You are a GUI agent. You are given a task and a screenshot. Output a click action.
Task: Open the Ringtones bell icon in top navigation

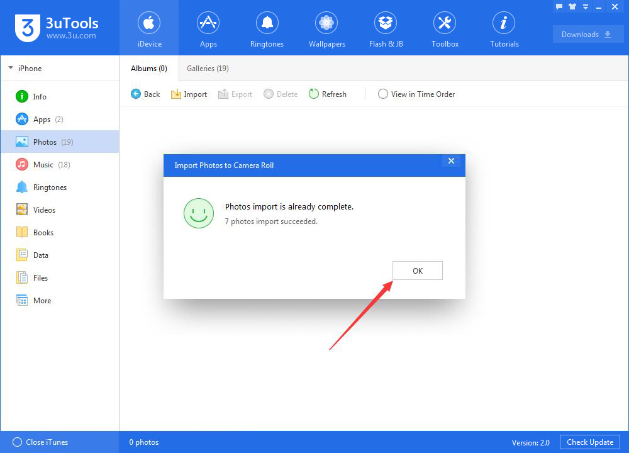267,23
